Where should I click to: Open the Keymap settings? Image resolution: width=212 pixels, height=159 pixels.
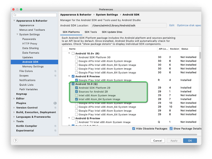coord(22,94)
